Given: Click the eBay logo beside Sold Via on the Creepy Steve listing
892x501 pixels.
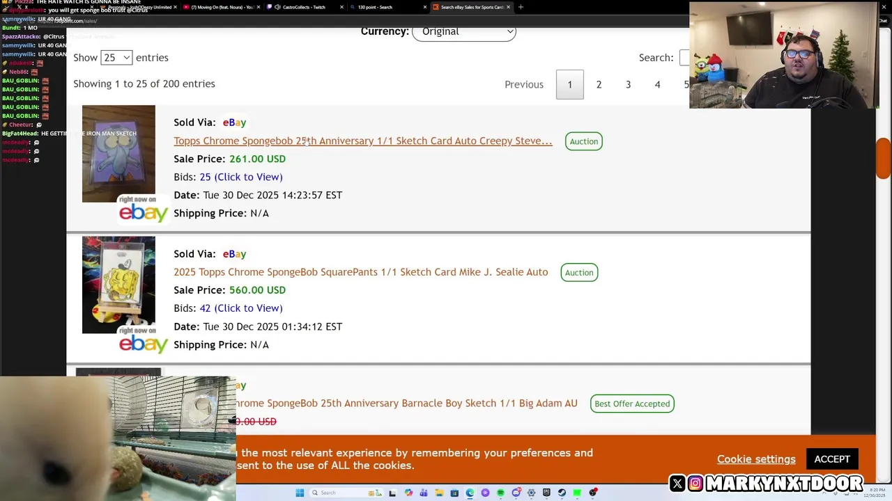Looking at the screenshot, I should pos(234,122).
